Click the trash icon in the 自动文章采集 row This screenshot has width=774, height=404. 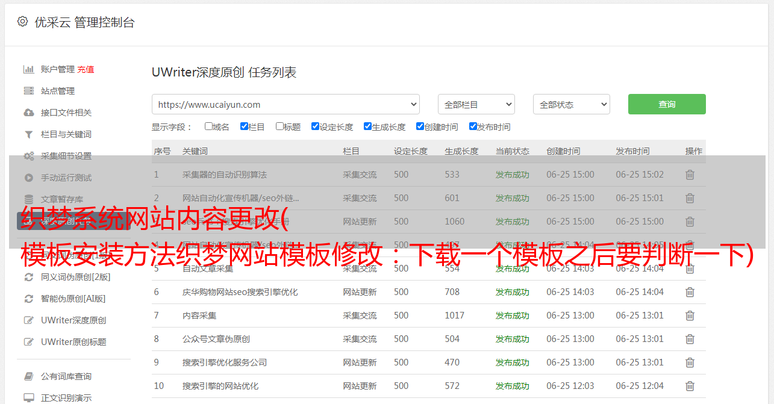click(x=690, y=269)
